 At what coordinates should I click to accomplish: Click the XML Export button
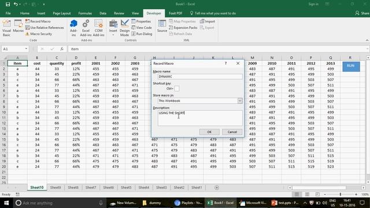pyautogui.click(x=207, y=28)
